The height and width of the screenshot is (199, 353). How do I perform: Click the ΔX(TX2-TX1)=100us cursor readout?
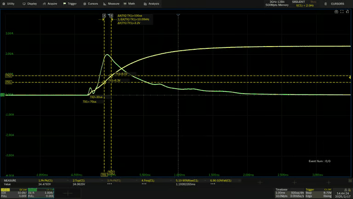(130, 16)
